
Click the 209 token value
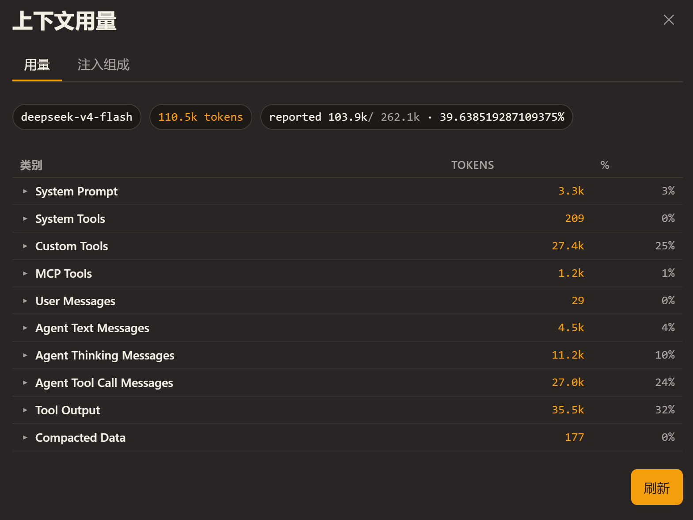(x=575, y=218)
